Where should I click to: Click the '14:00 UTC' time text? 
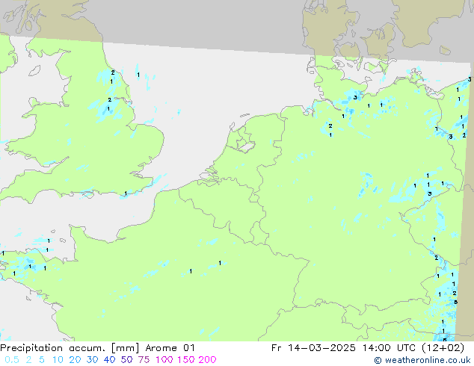click(388, 348)
